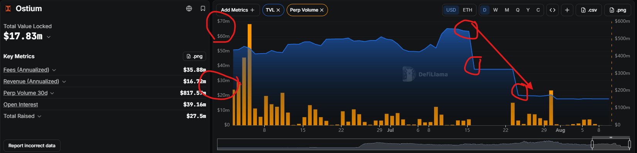The height and width of the screenshot is (153, 637).
Task: Click the Key Metrics heading
Action: [x=19, y=56]
